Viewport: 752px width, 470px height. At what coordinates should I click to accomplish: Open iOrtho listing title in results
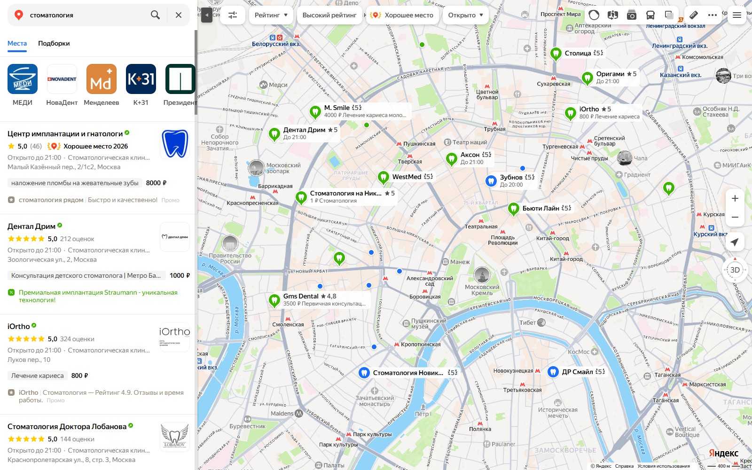[x=18, y=327]
